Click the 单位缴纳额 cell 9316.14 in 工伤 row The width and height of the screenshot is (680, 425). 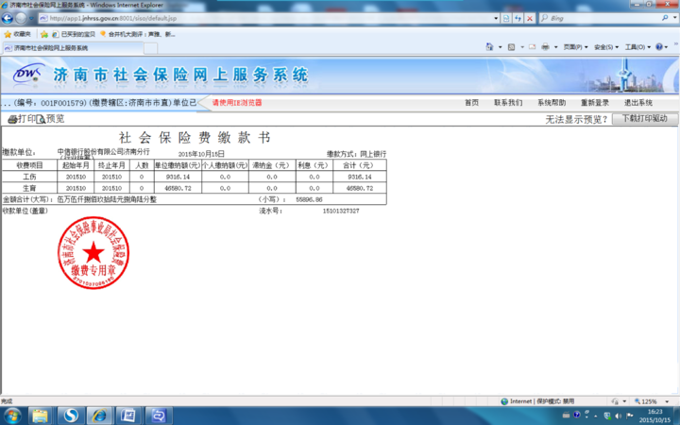click(x=178, y=177)
